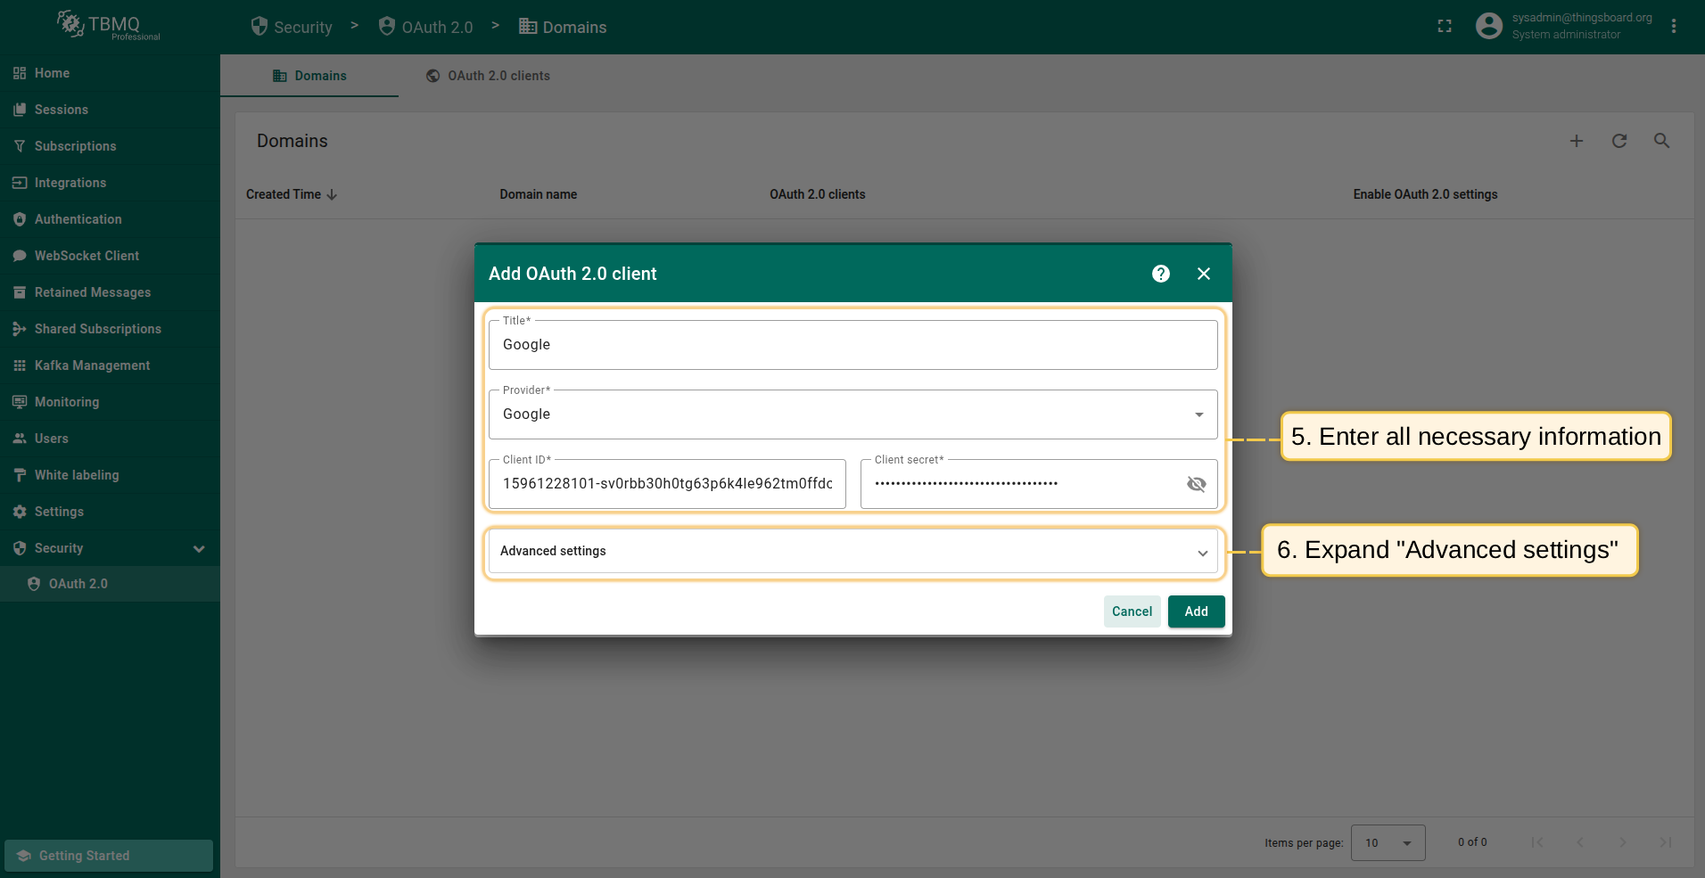
Task: Click the Add button in dialog
Action: click(x=1195, y=611)
